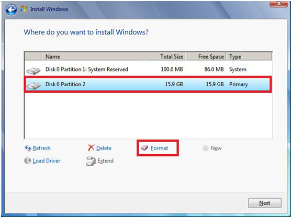Click the 15.9 GB free space cell
The height and width of the screenshot is (218, 292).
[215, 84]
